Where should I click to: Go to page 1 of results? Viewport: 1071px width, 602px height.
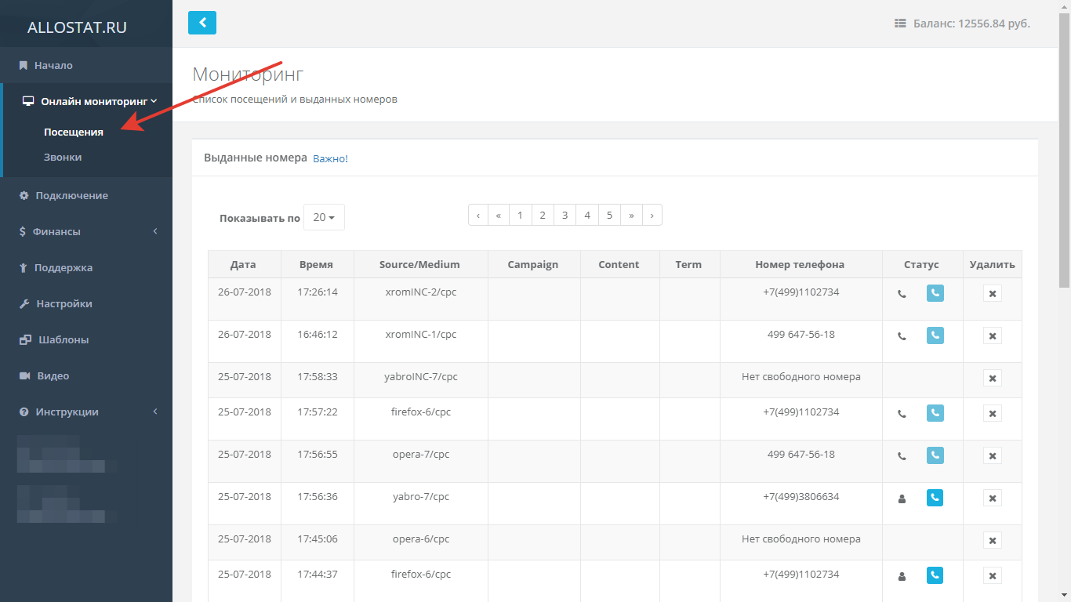pos(520,215)
